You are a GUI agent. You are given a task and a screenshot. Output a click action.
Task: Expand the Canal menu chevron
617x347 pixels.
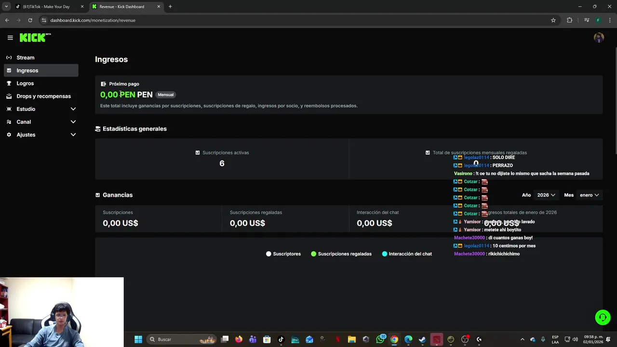tap(73, 122)
